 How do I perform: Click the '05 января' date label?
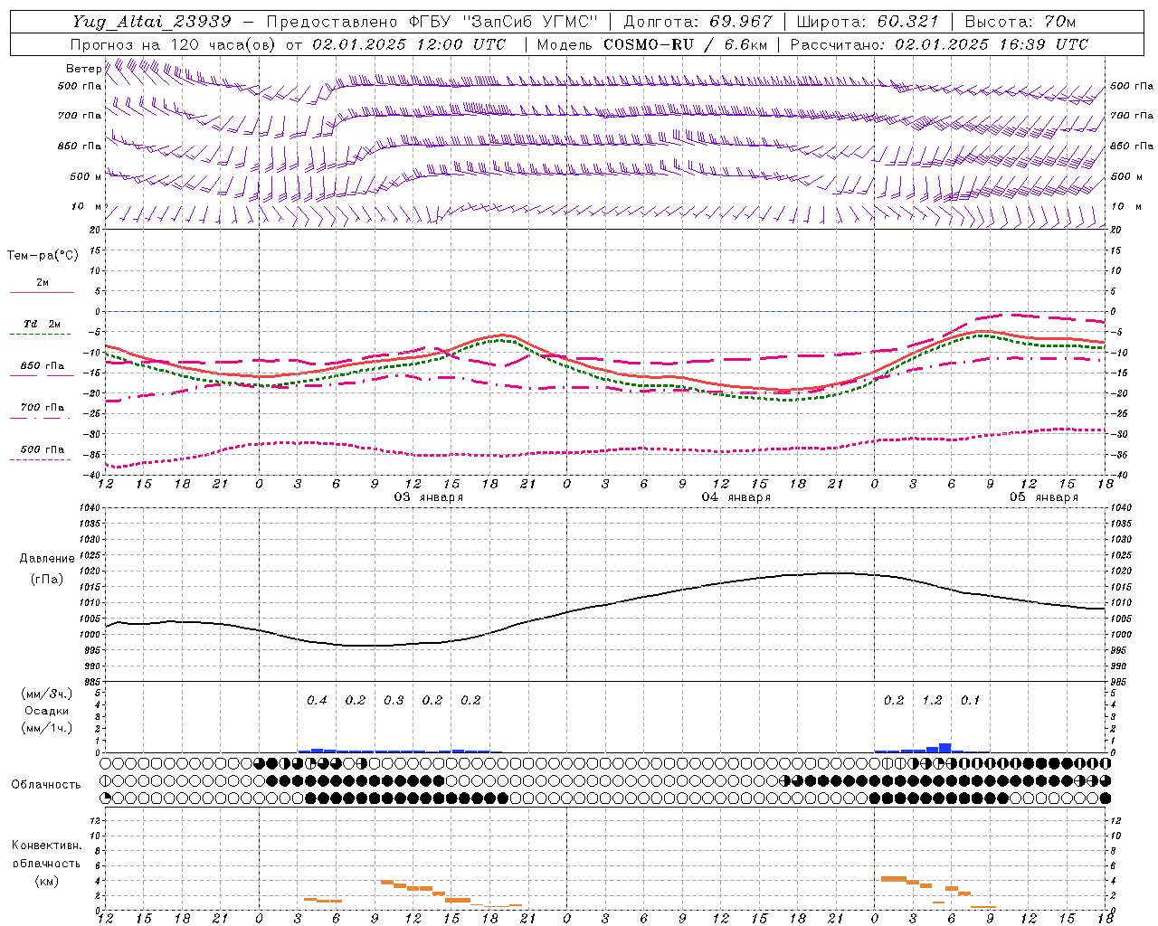(x=1043, y=497)
